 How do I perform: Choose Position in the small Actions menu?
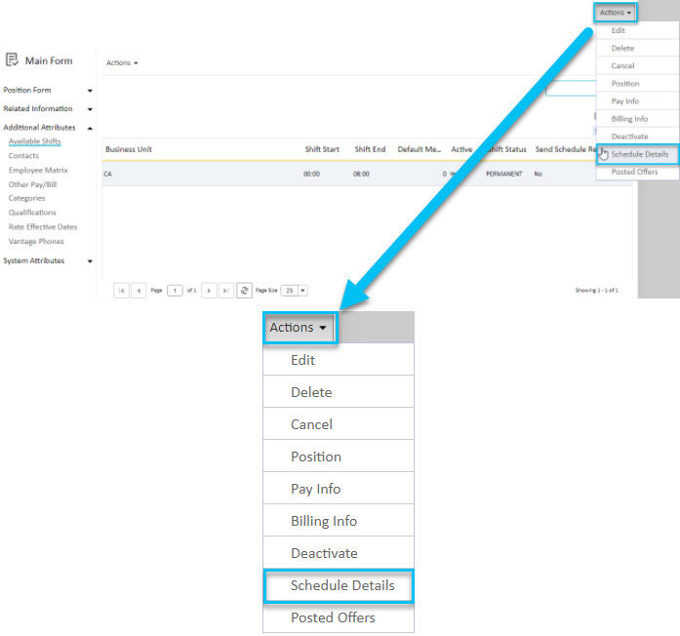click(637, 83)
